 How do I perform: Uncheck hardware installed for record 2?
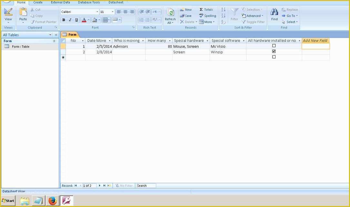point(274,51)
